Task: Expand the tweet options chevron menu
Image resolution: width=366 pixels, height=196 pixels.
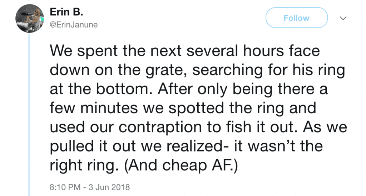Action: tap(343, 18)
